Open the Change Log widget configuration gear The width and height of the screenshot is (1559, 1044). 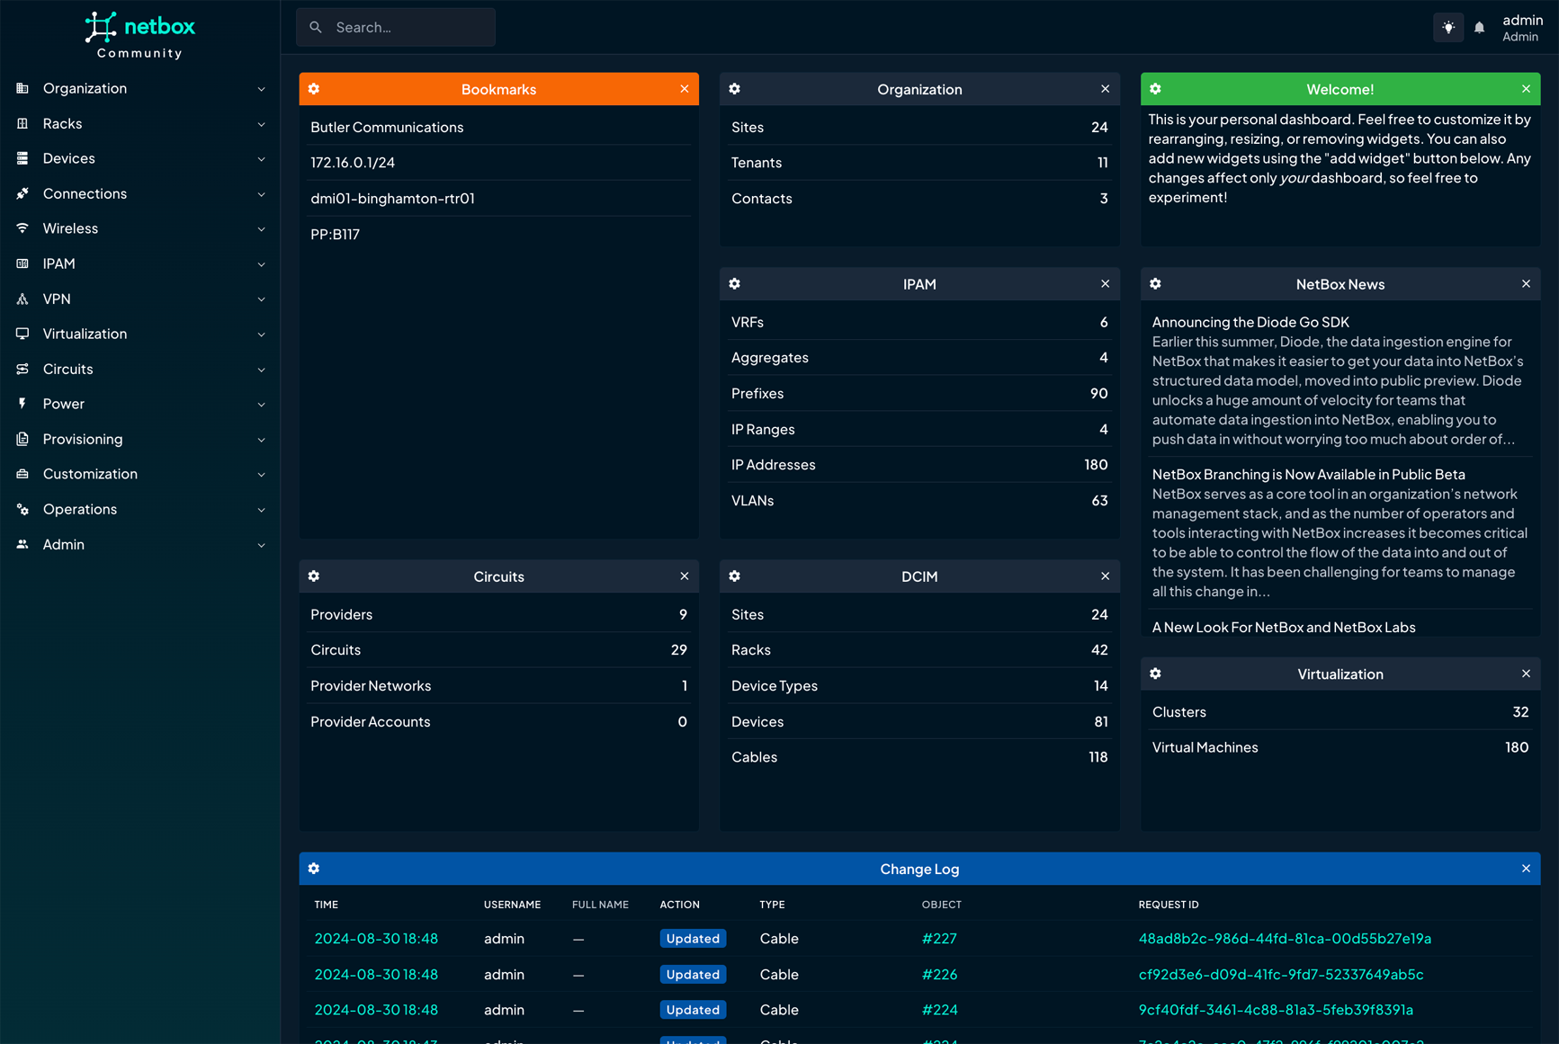313,869
